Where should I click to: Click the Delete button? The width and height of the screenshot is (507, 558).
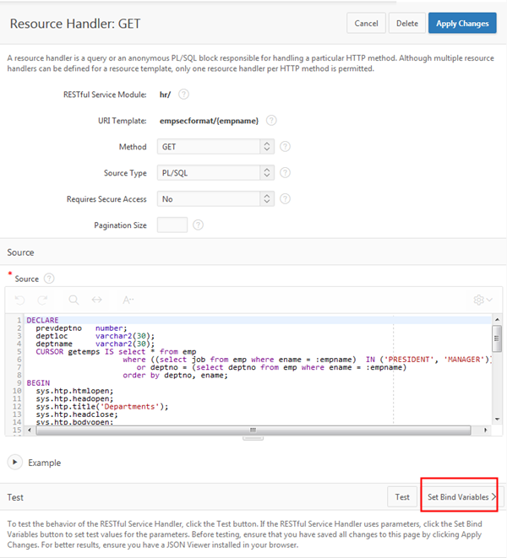[407, 23]
